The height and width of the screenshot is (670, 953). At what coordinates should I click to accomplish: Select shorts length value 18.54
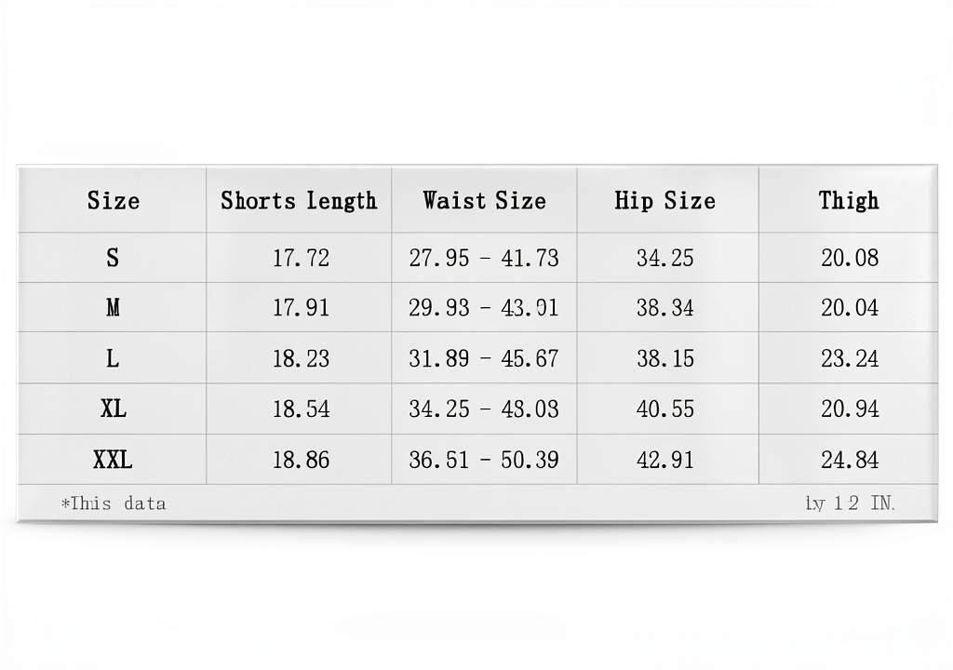[x=301, y=409]
